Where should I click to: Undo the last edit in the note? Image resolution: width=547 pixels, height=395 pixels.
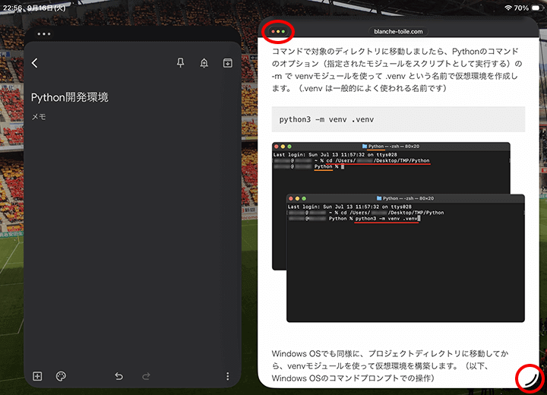pyautogui.click(x=119, y=376)
